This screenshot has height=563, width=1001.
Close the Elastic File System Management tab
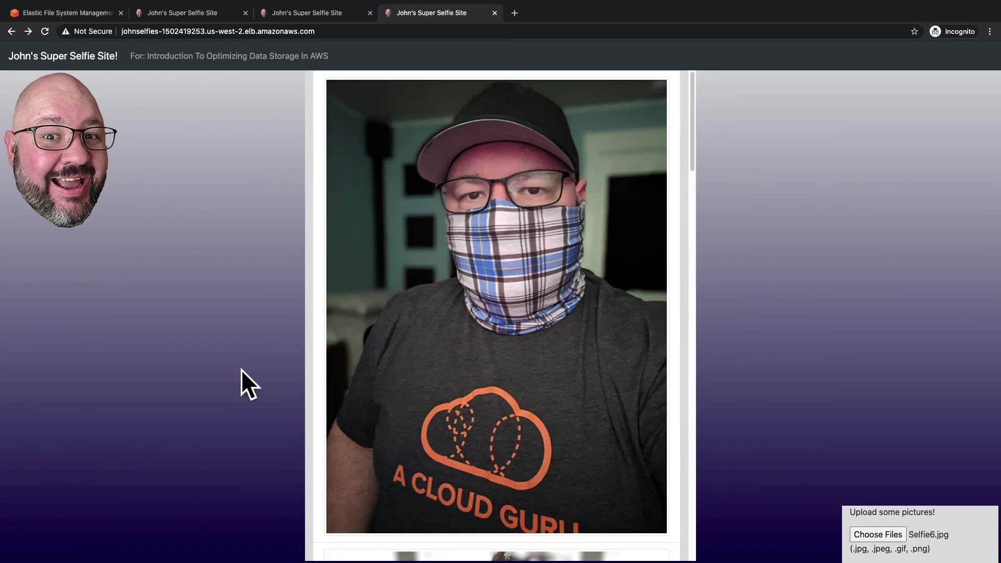(x=121, y=13)
